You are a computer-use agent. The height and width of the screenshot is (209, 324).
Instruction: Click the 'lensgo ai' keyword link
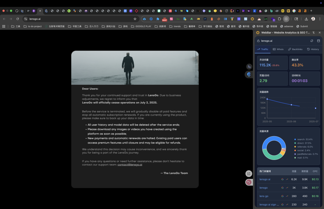click(265, 179)
